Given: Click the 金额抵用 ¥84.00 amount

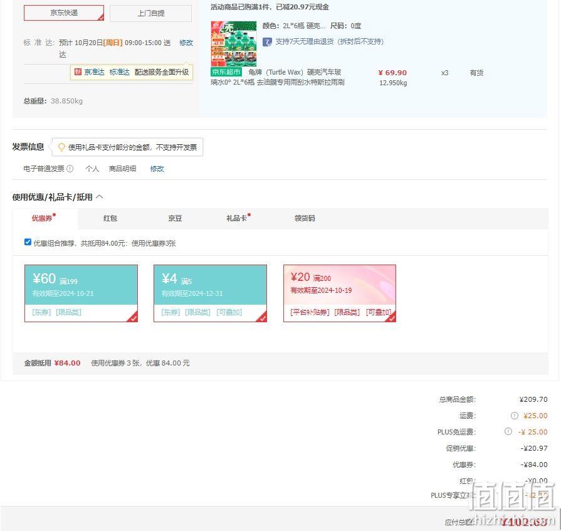Looking at the screenshot, I should coord(67,363).
